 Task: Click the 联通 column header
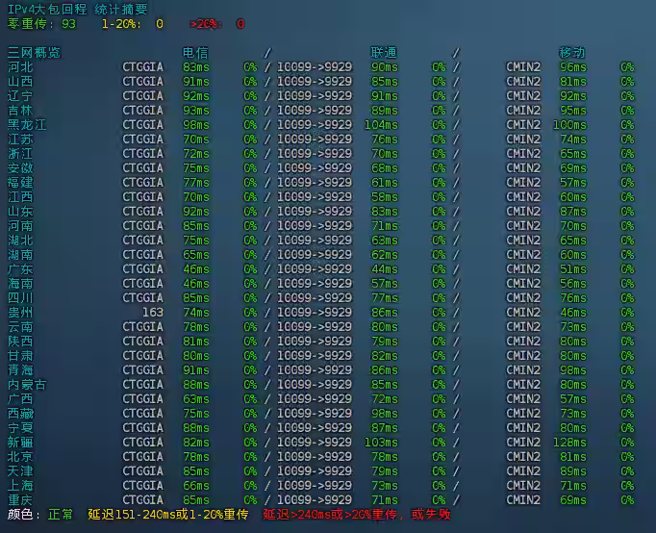pyautogui.click(x=384, y=53)
